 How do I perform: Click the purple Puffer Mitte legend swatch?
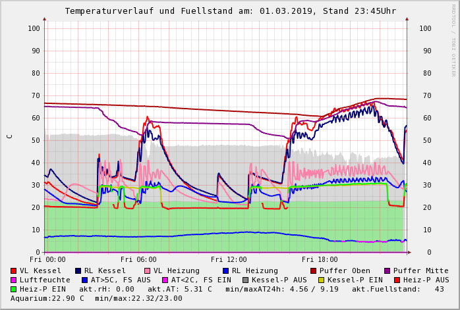(x=388, y=271)
